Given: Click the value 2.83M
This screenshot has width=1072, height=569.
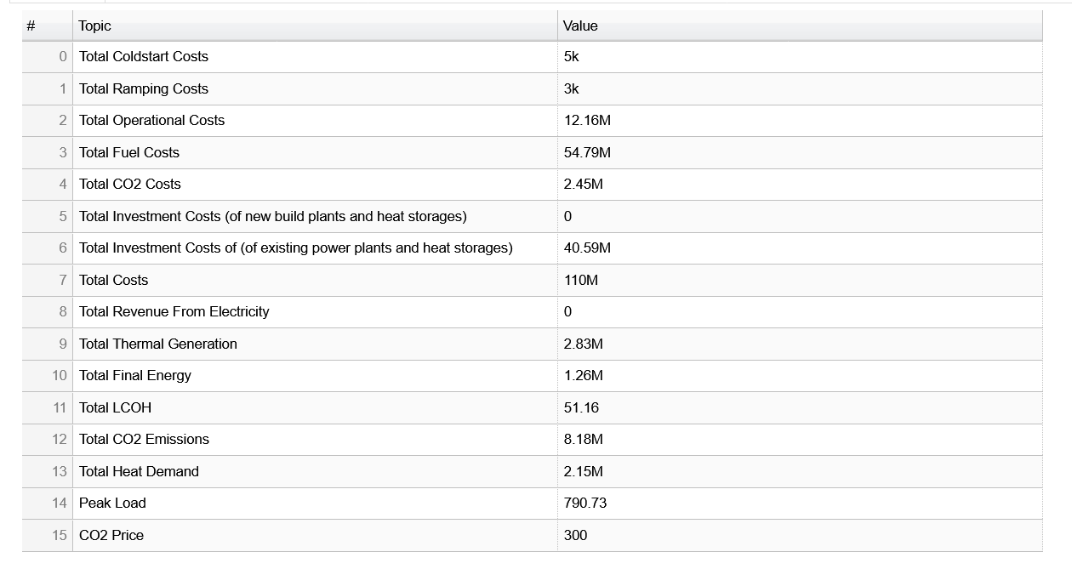Looking at the screenshot, I should click(584, 344).
